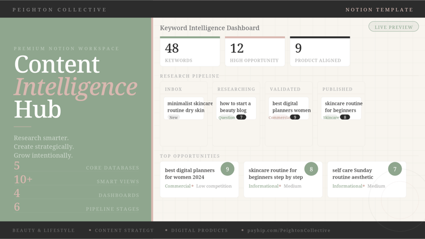
Task: Open the 9 Product Aligned stat card
Action: (x=320, y=51)
